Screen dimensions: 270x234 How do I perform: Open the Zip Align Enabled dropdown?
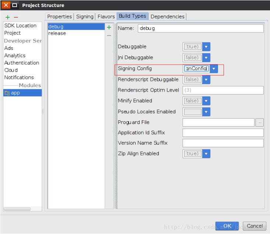pyautogui.click(x=206, y=154)
